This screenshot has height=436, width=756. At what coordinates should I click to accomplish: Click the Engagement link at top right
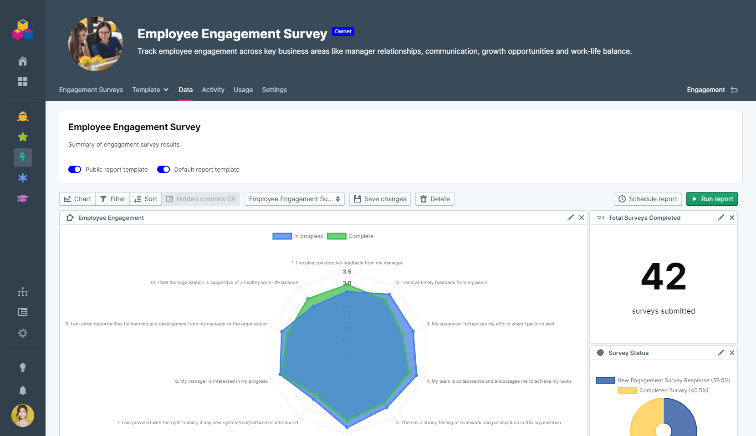(706, 90)
